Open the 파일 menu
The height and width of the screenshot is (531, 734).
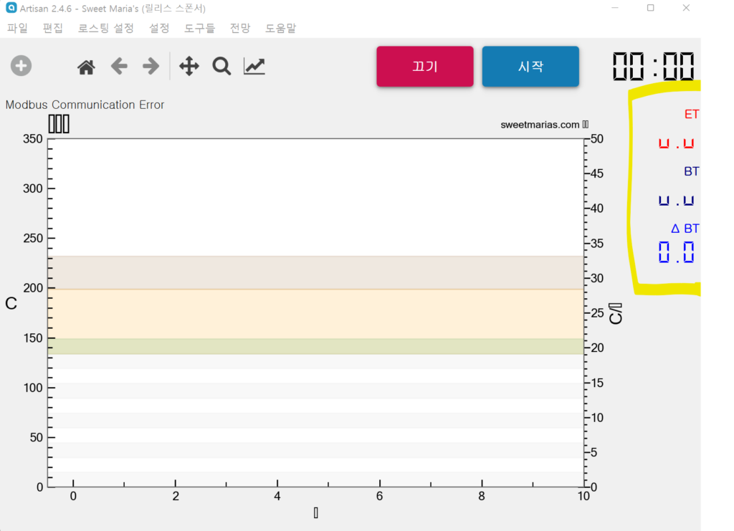17,29
